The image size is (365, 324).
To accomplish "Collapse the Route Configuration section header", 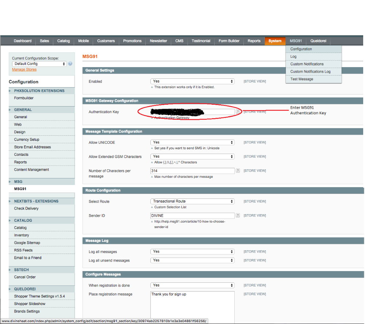I will pos(223,190).
